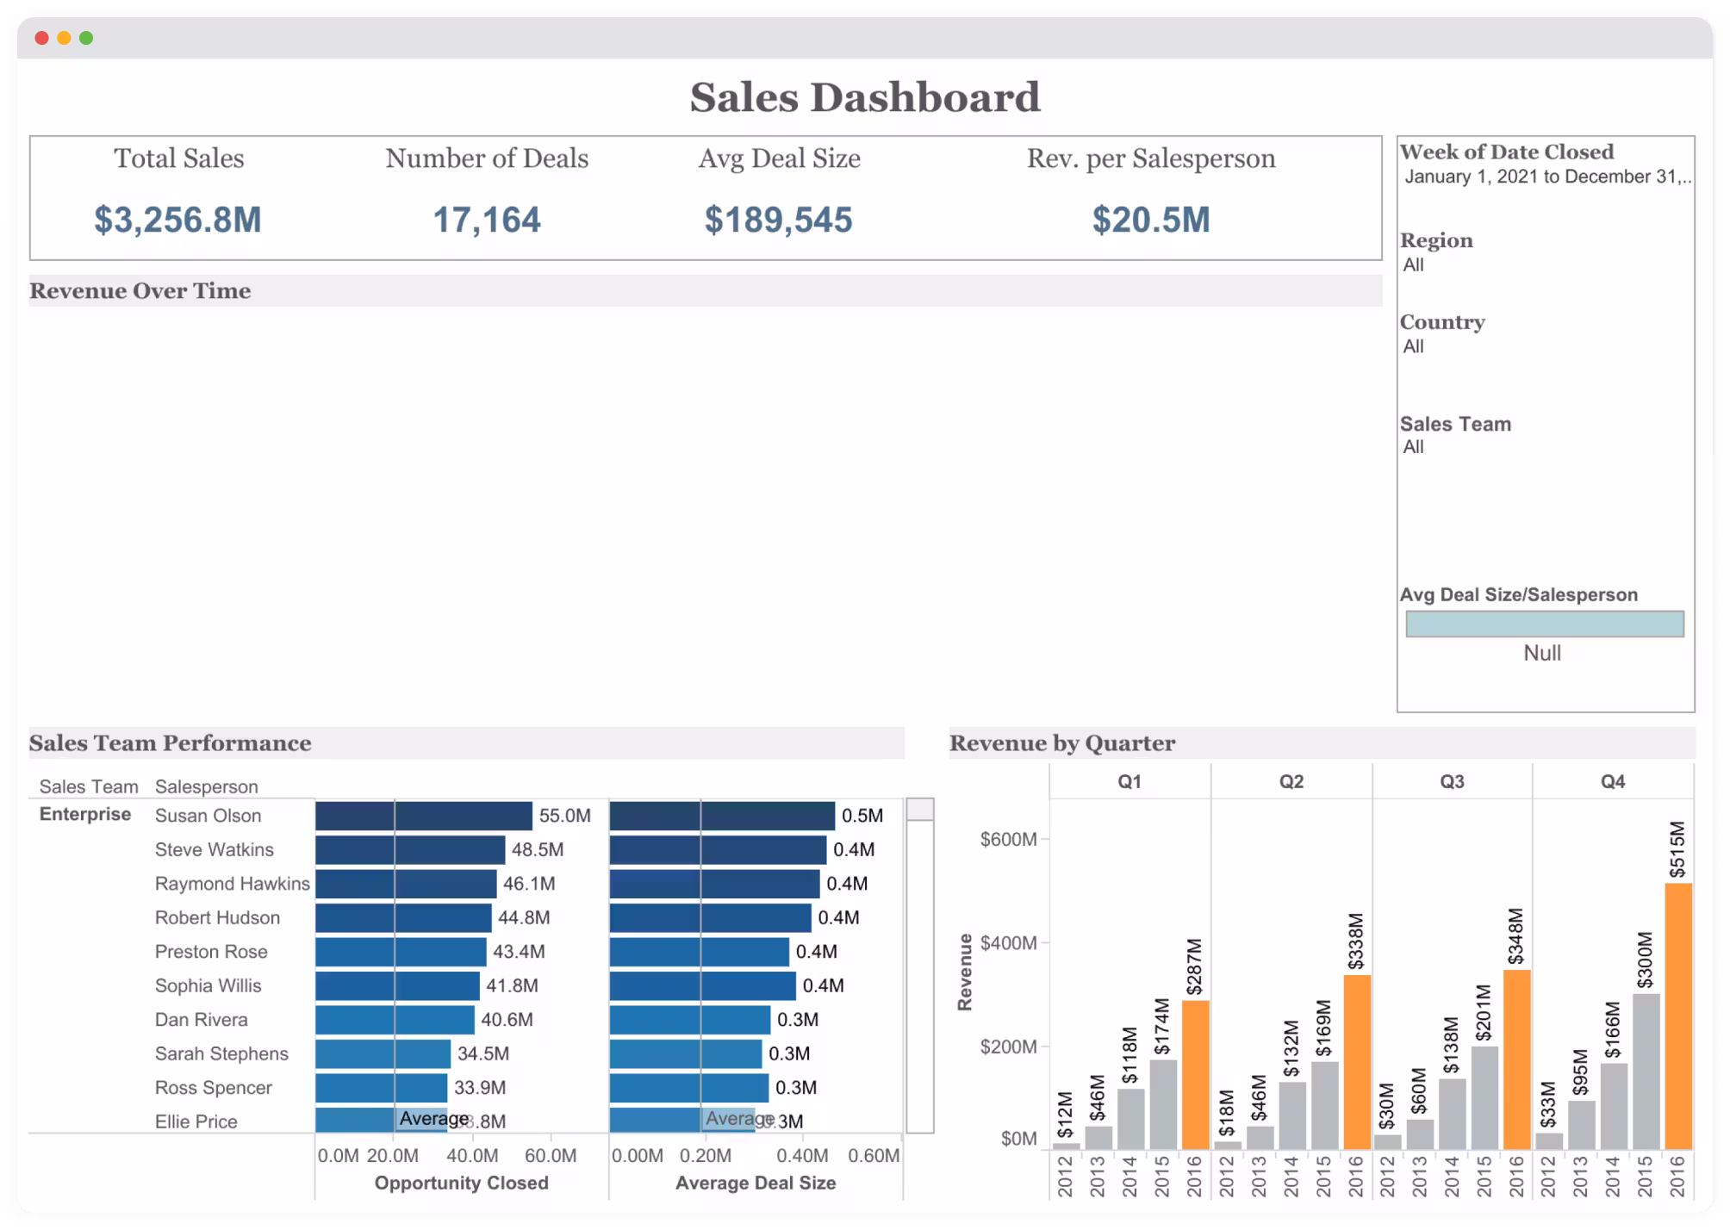Click Robert Hudson's 44.8M opportunity bar
Viewport: 1730px width, 1230px height.
tap(403, 918)
